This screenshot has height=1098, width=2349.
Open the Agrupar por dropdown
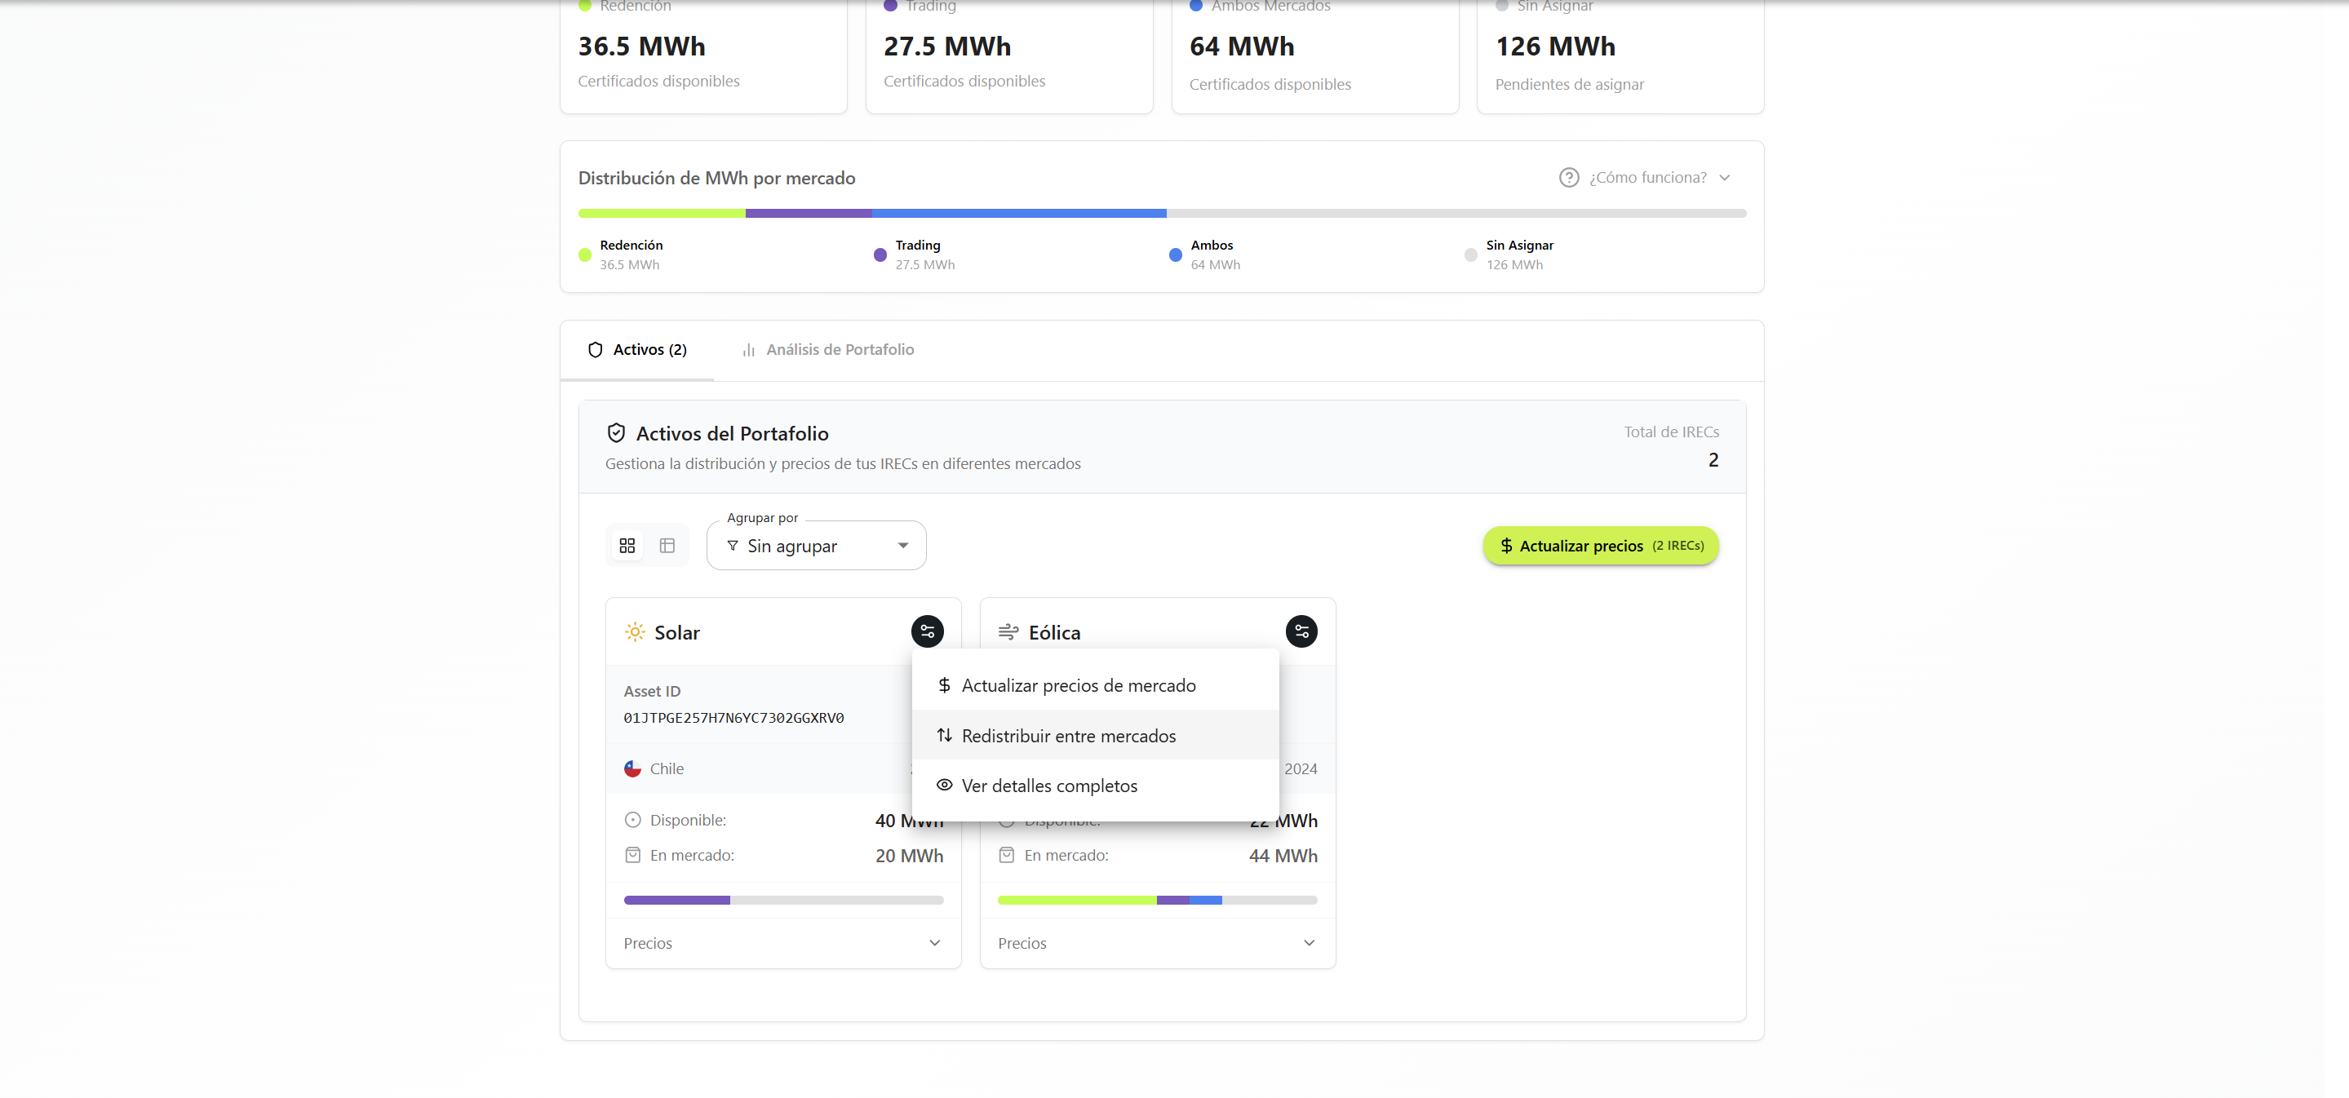point(816,546)
